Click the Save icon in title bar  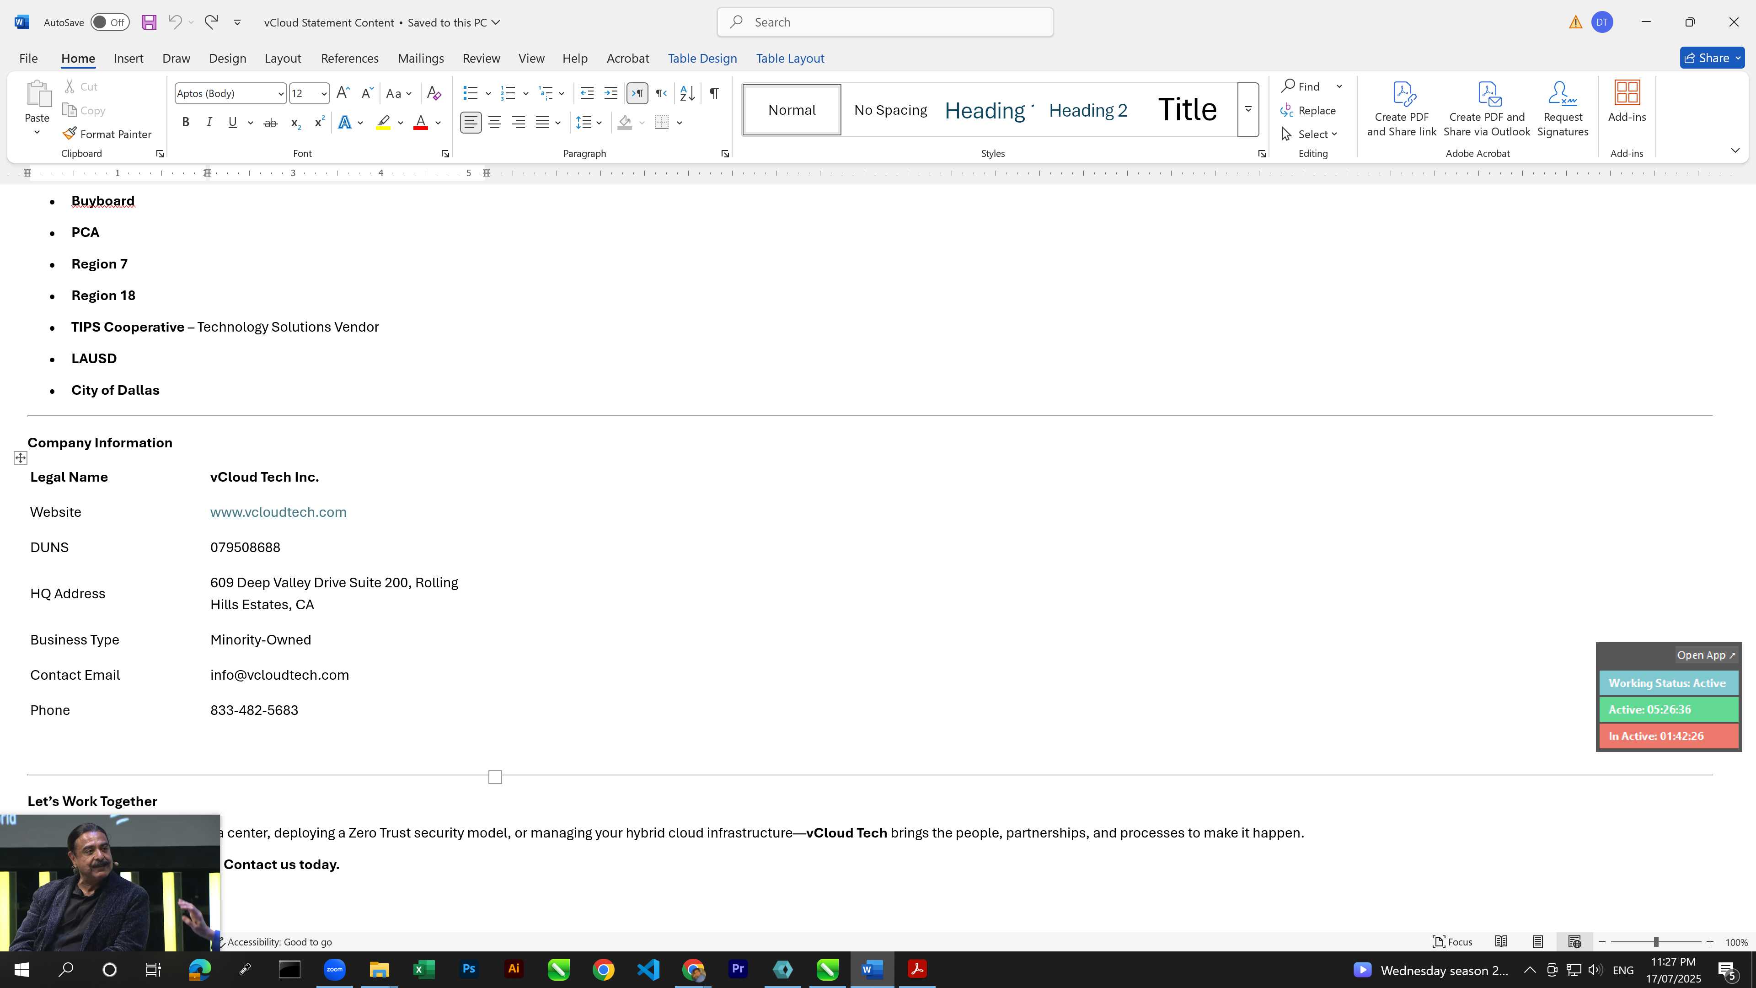149,22
